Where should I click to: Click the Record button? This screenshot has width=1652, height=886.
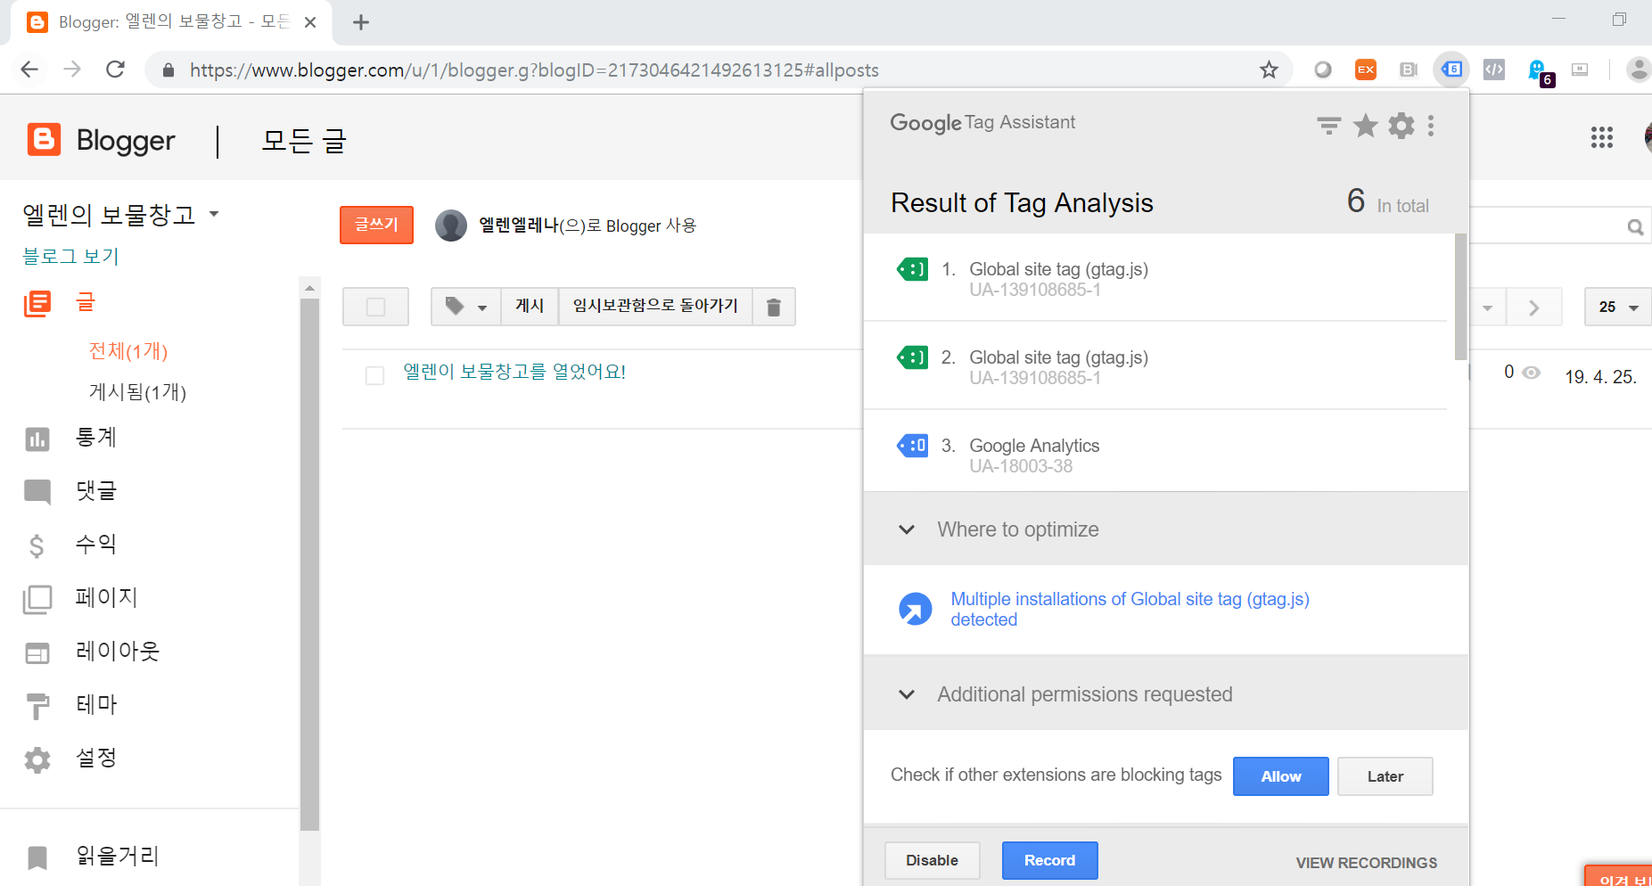pos(1050,861)
